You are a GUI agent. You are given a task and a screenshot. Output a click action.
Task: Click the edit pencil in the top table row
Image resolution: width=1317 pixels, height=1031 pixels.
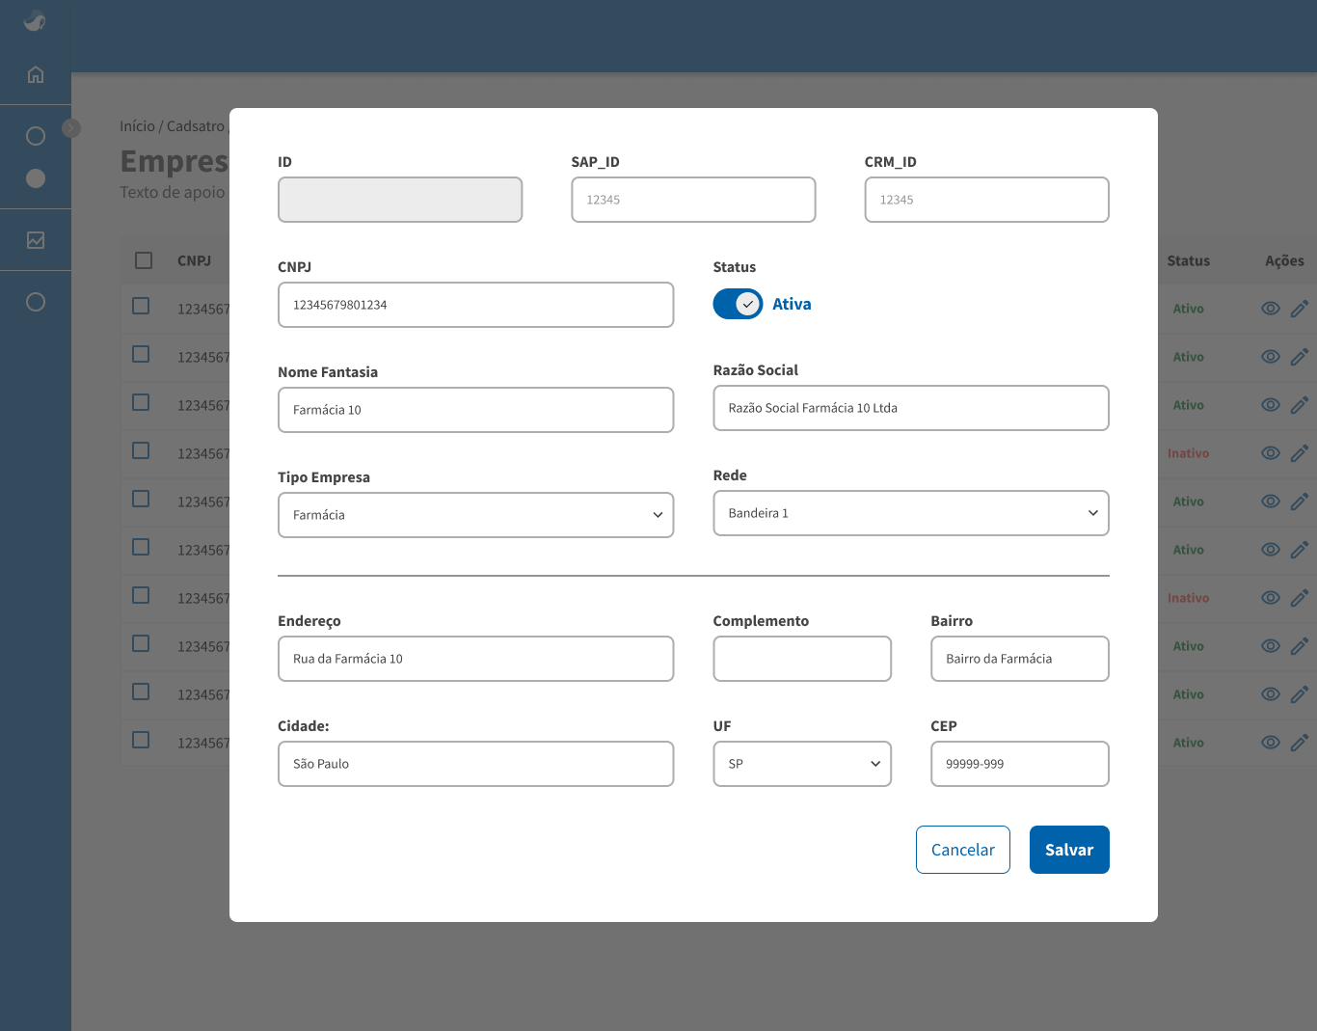(x=1300, y=309)
